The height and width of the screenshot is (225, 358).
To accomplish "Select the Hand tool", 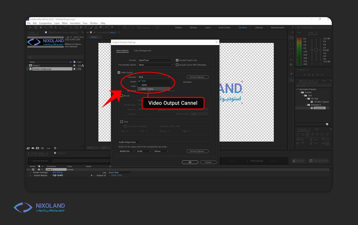I will 41,27.
